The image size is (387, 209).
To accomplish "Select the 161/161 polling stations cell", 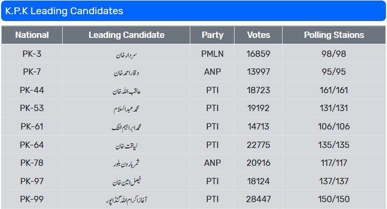I will coord(334,90).
